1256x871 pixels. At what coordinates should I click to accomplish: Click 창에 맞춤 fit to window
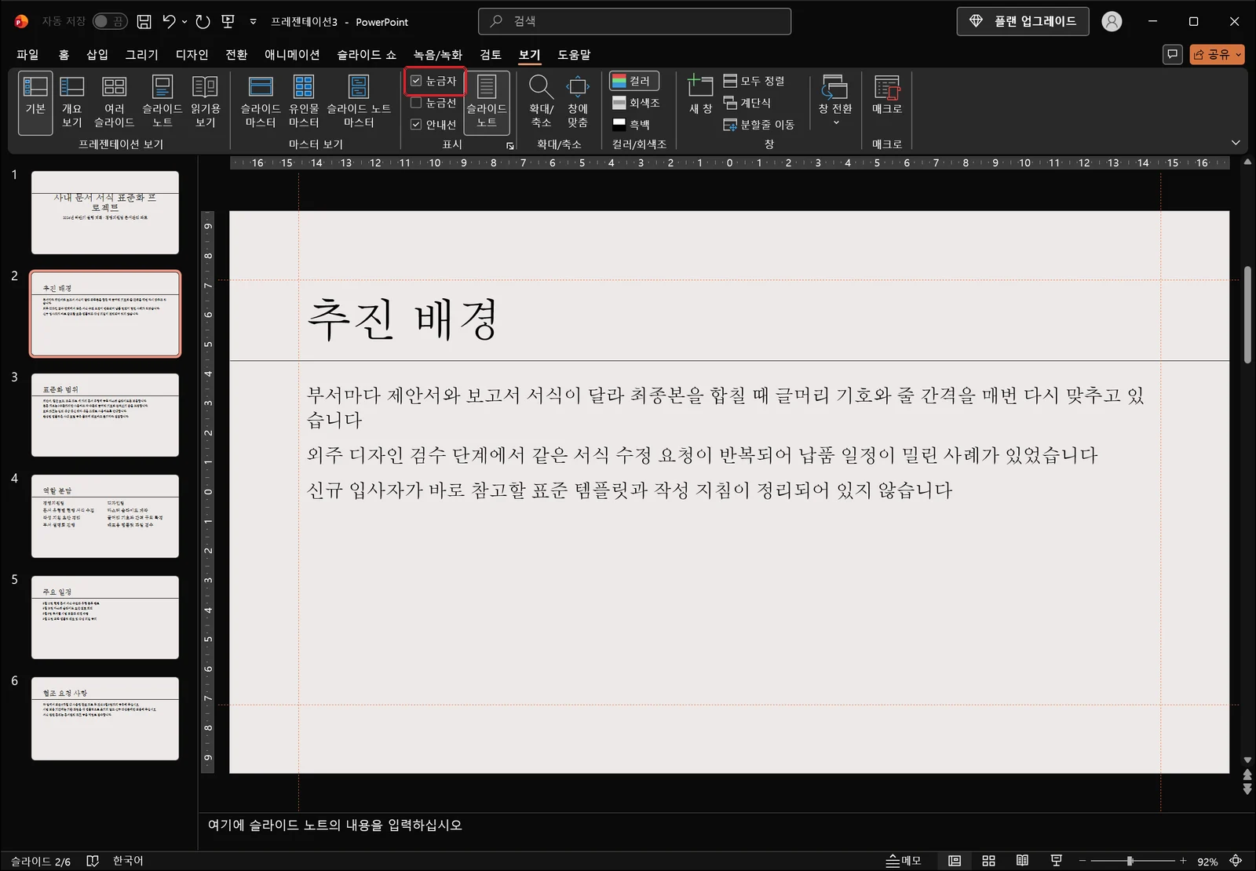pos(578,102)
